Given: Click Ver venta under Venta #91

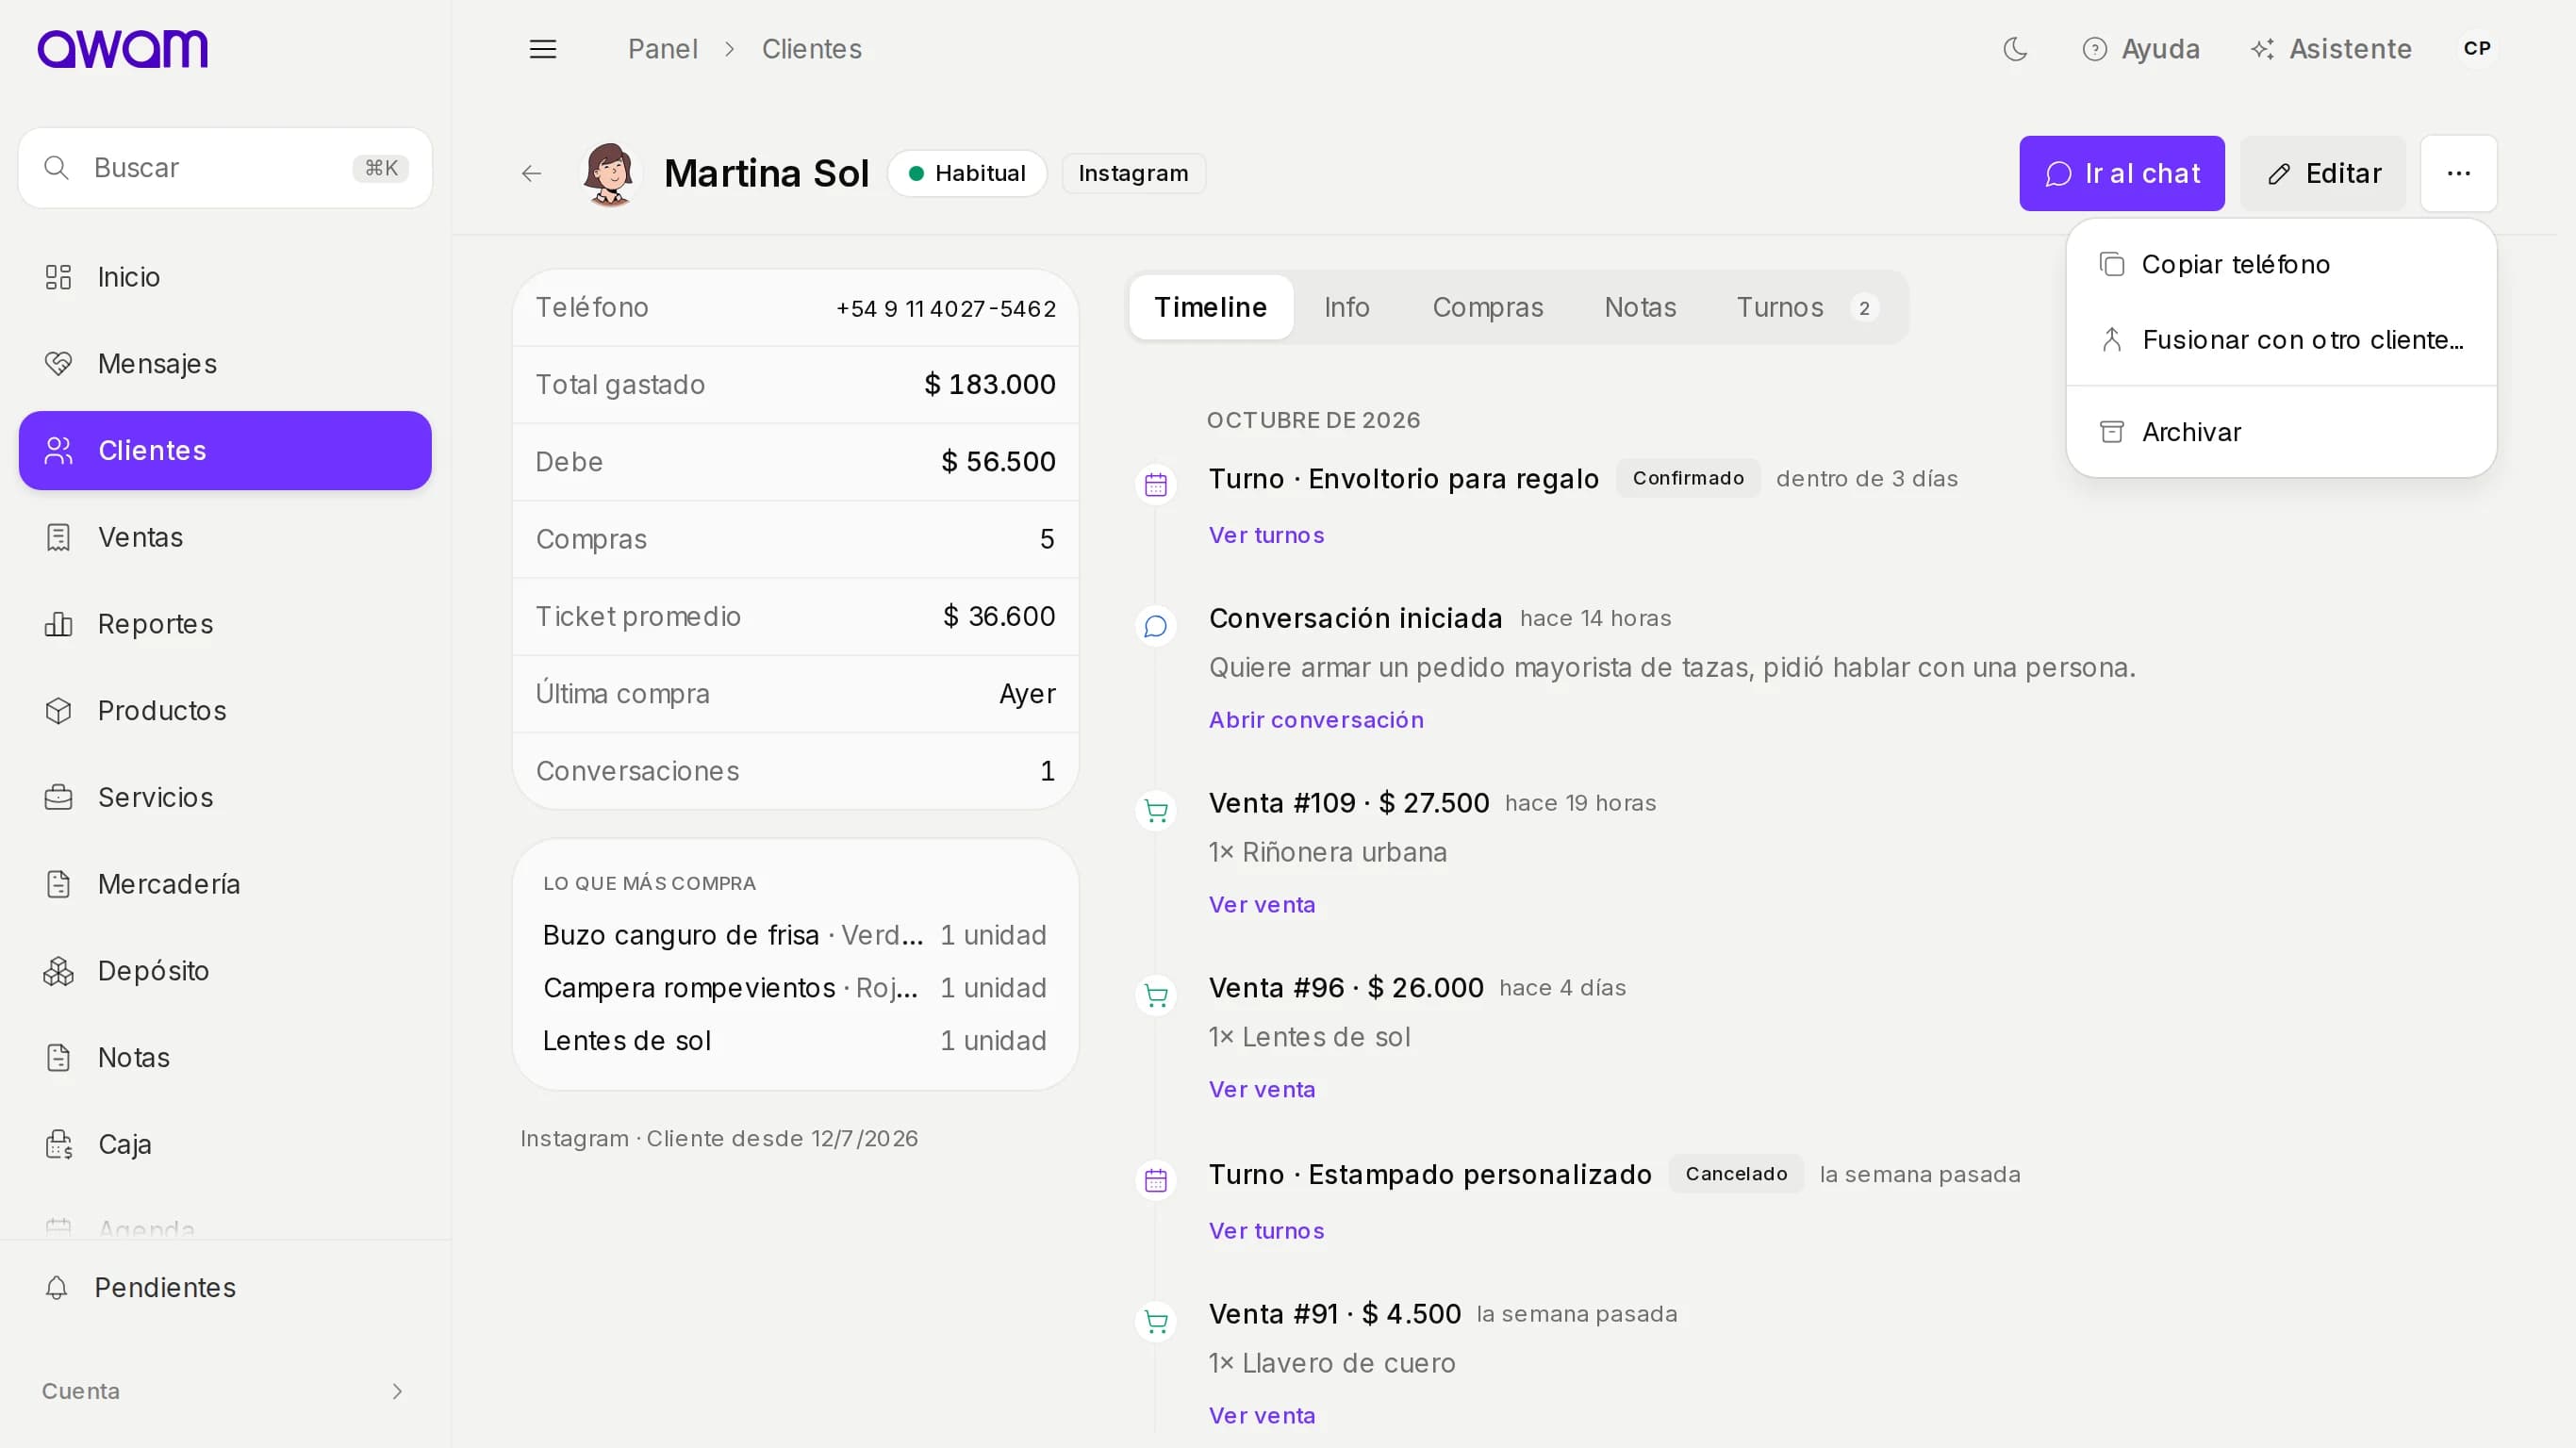Looking at the screenshot, I should pos(1262,1416).
